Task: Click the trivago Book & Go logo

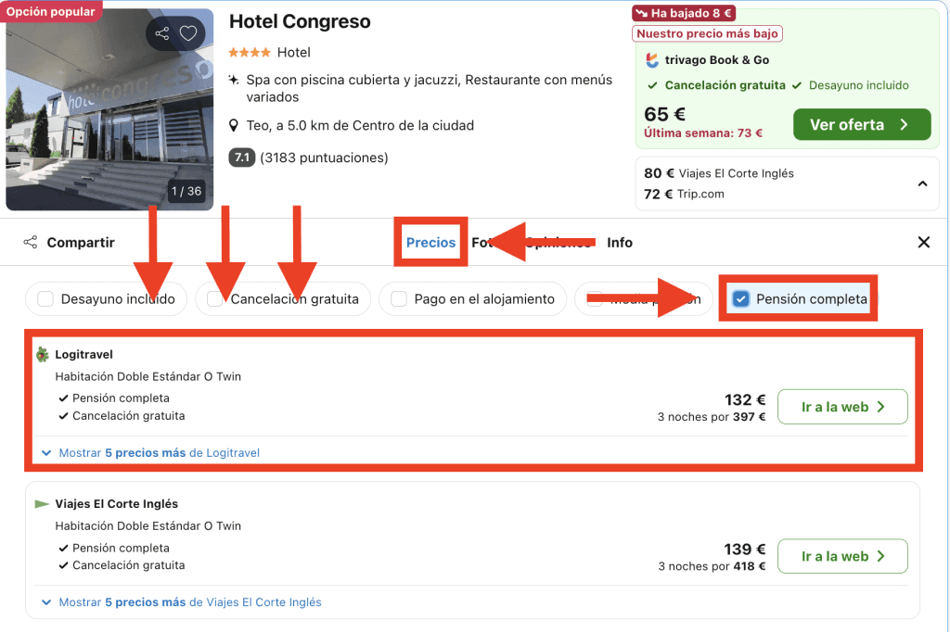Action: click(652, 60)
